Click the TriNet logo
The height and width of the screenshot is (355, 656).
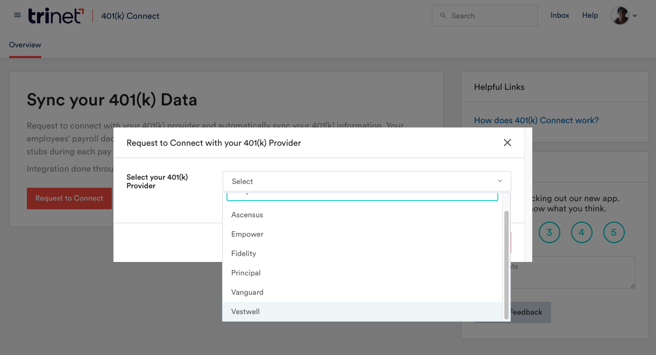tap(55, 16)
